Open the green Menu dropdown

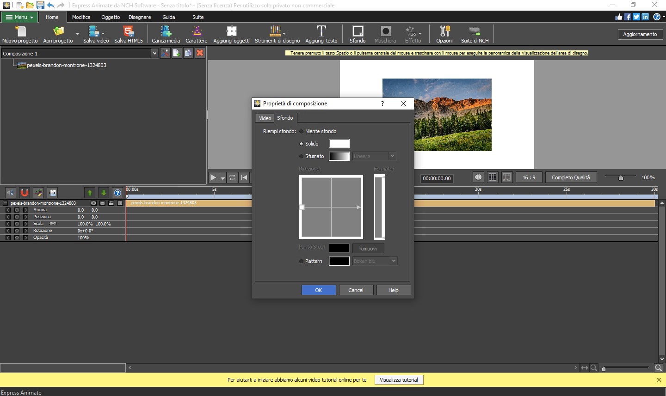pos(19,17)
